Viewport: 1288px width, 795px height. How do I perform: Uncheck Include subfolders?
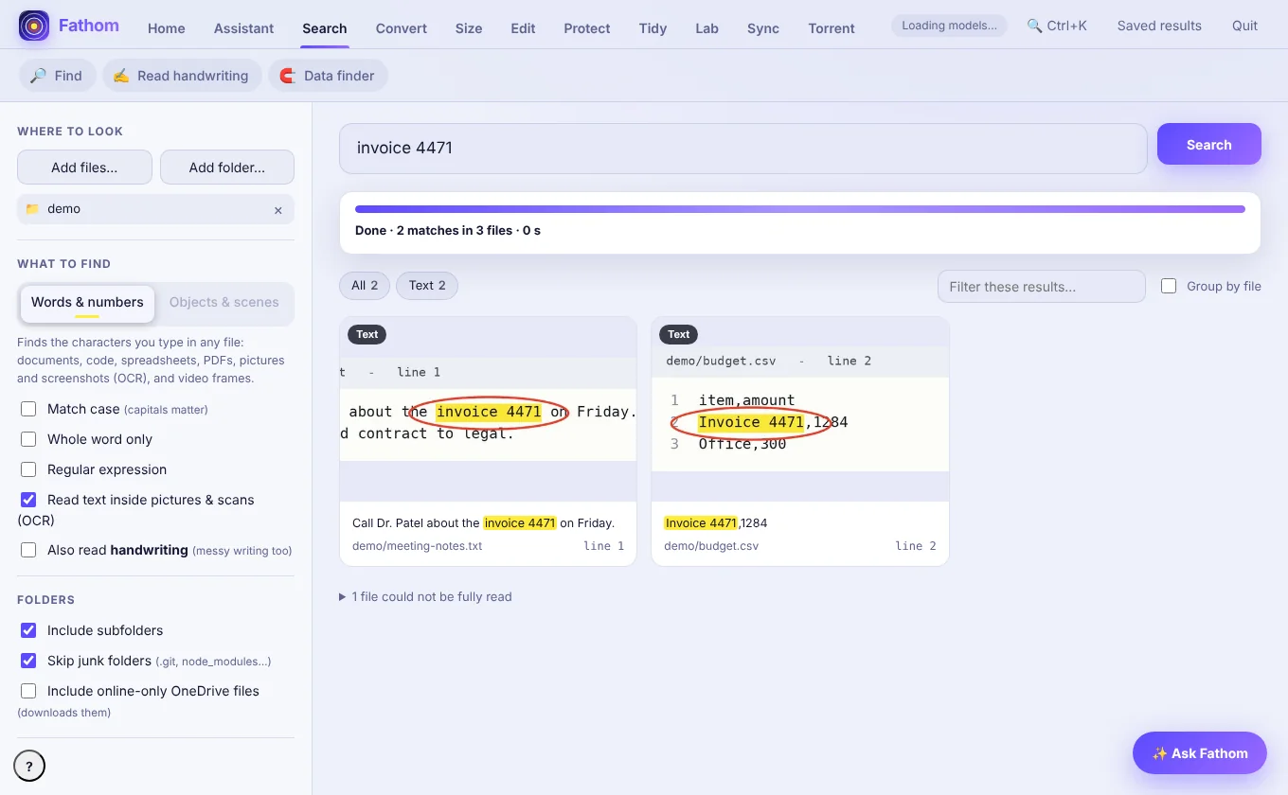click(28, 630)
